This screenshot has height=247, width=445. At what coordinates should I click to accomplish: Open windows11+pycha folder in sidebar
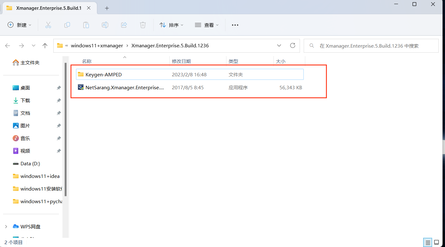tap(37, 202)
